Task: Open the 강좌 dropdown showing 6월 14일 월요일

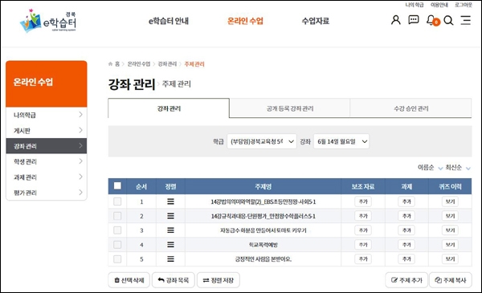Action: pyautogui.click(x=341, y=141)
